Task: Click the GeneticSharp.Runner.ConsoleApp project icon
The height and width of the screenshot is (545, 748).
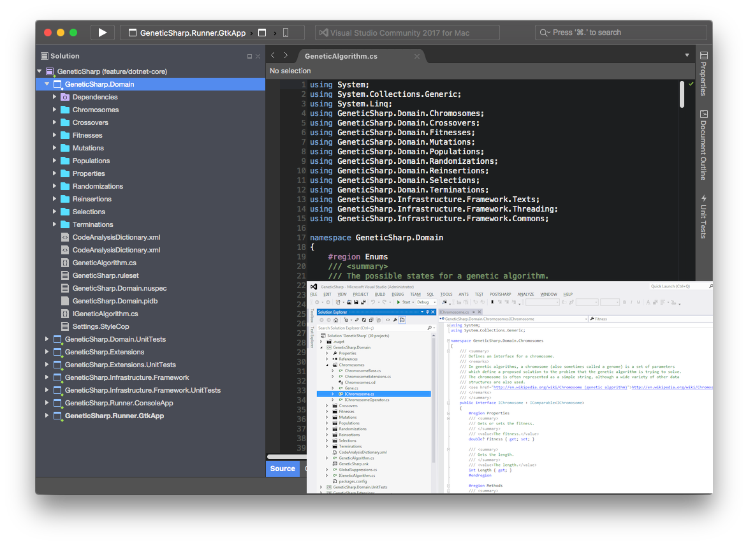Action: pyautogui.click(x=58, y=403)
